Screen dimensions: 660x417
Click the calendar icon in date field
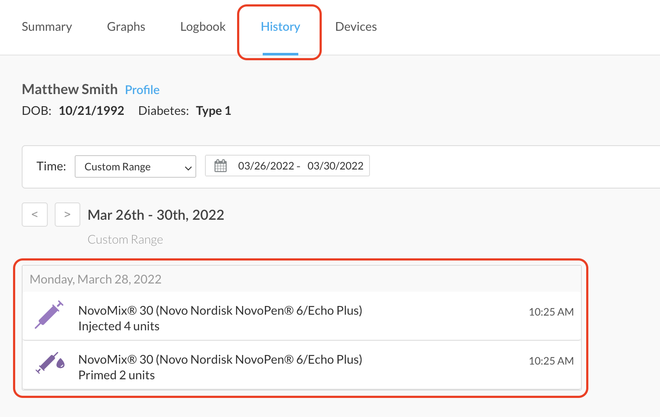(221, 166)
